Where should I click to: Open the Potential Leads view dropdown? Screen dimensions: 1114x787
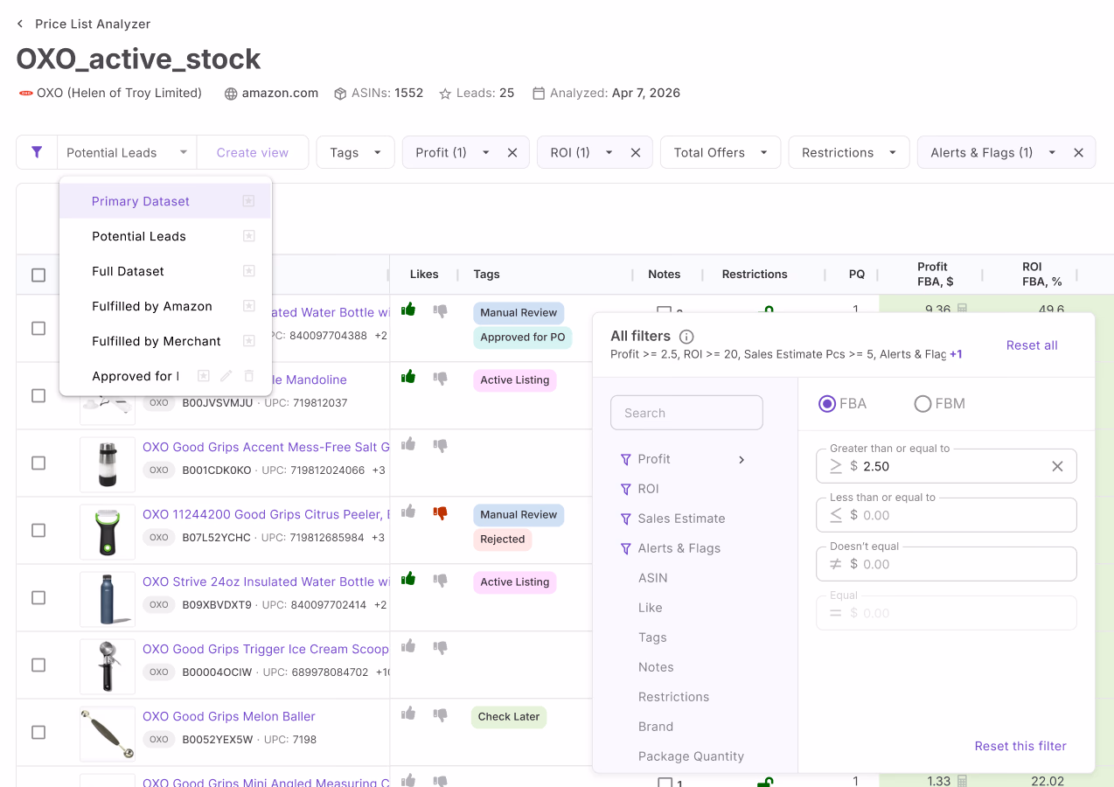pos(127,152)
